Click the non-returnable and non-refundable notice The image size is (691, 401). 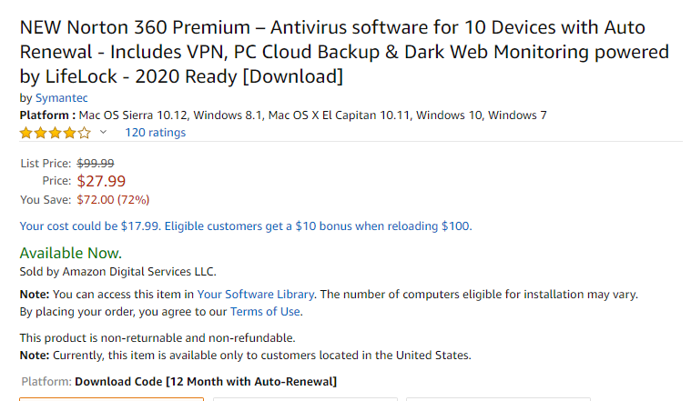coord(157,337)
